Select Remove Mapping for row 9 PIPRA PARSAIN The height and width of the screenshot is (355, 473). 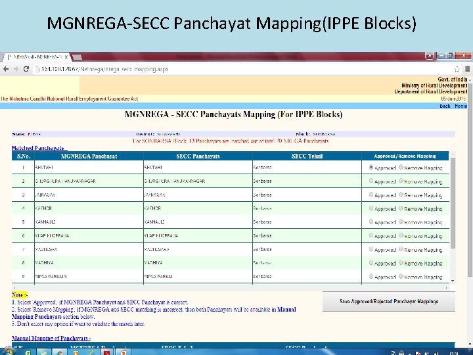click(x=401, y=277)
